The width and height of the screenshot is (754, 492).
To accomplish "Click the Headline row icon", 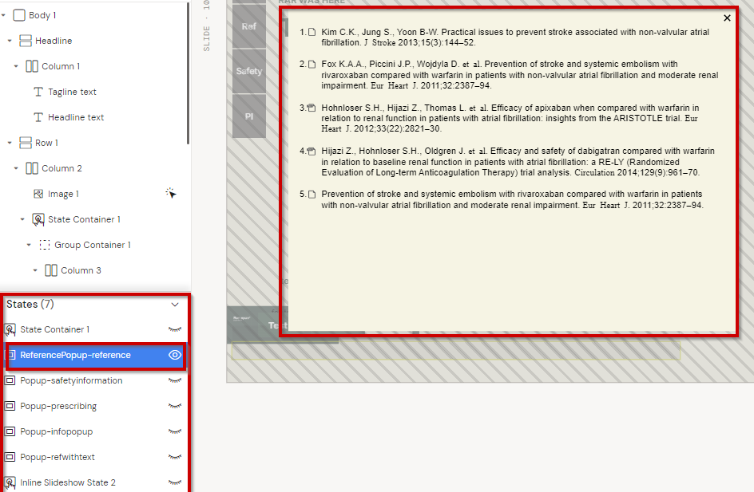I will click(26, 41).
